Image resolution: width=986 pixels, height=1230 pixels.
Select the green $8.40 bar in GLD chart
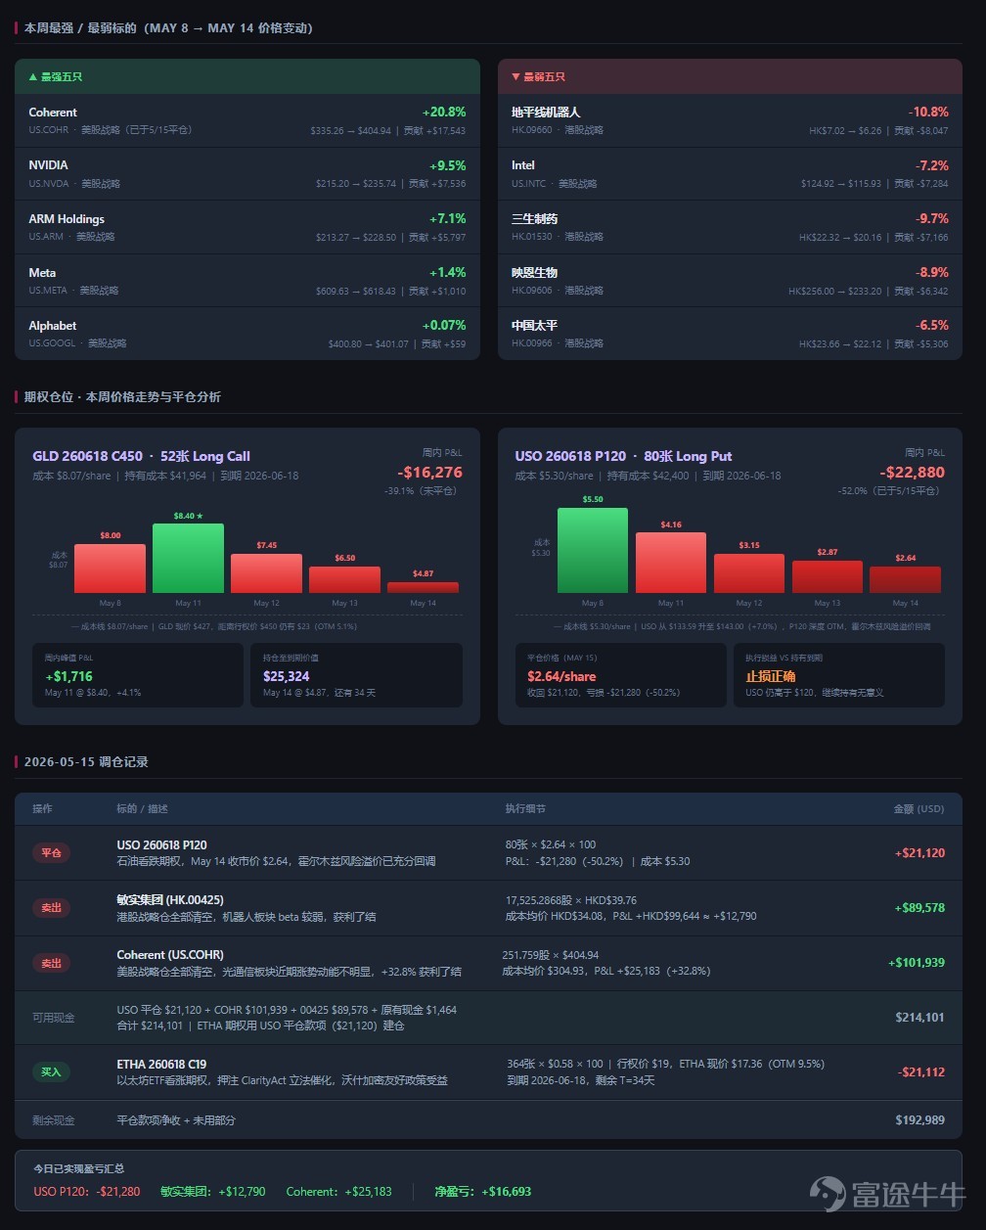pyautogui.click(x=188, y=558)
